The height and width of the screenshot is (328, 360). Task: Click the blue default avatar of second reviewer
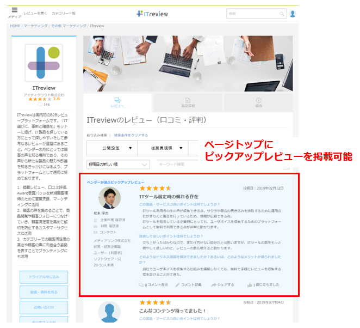[x=109, y=312]
